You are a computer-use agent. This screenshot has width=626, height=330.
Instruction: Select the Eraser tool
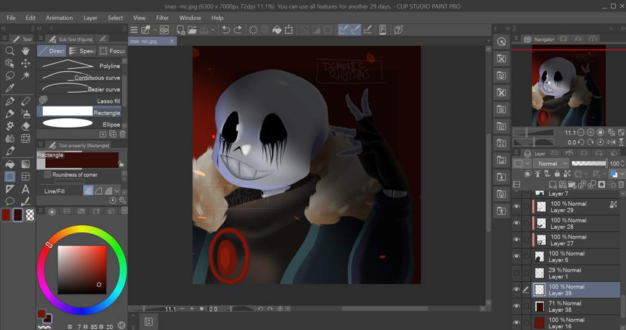[x=26, y=126]
